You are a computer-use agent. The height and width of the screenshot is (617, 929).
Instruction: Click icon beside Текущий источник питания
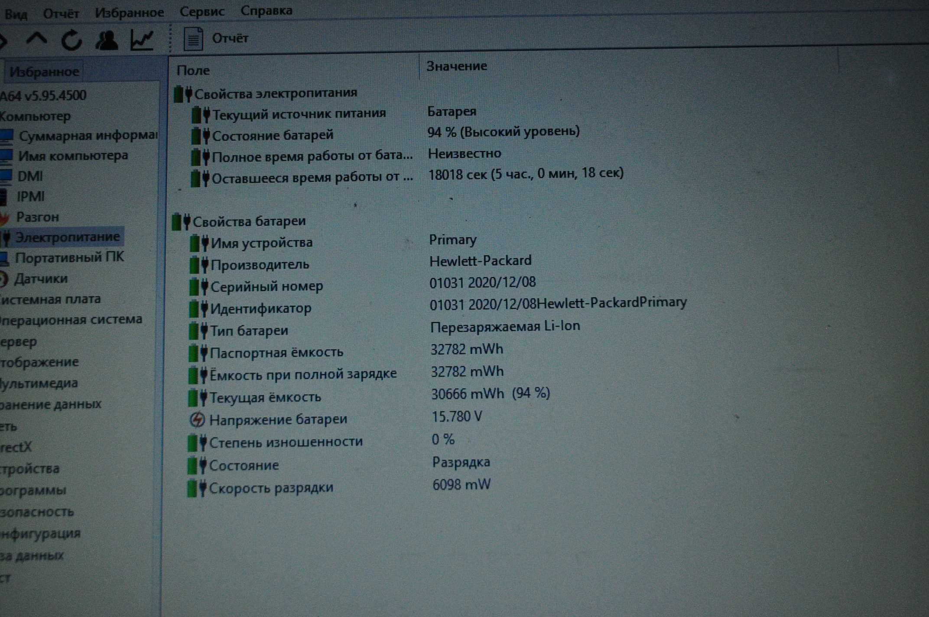[x=201, y=115]
